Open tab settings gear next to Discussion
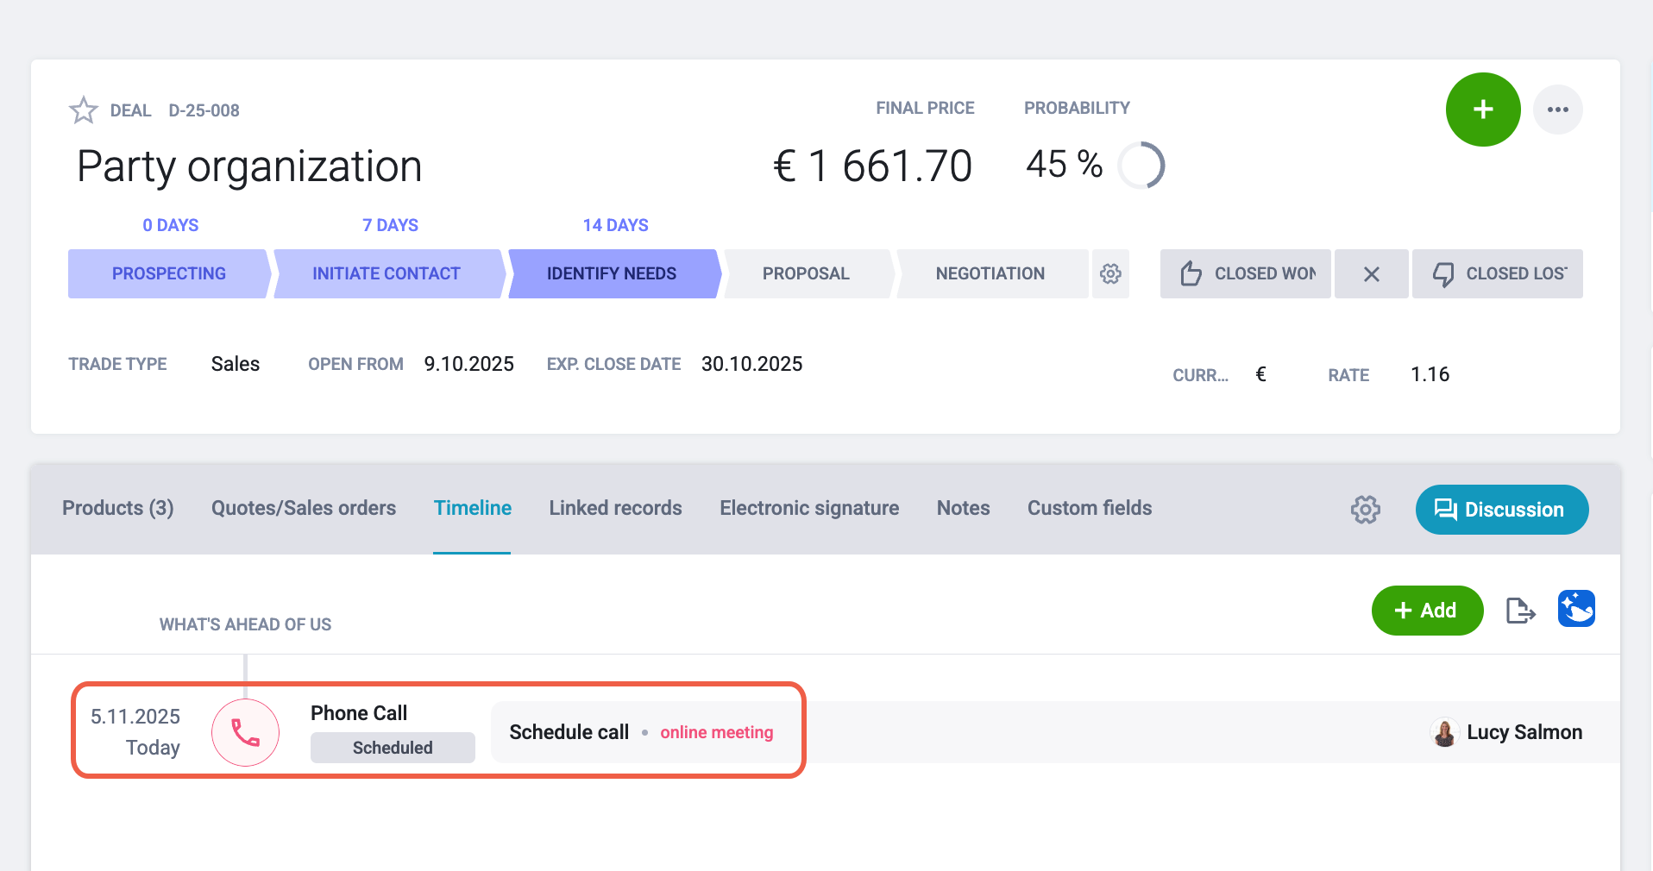The width and height of the screenshot is (1653, 871). (1366, 510)
